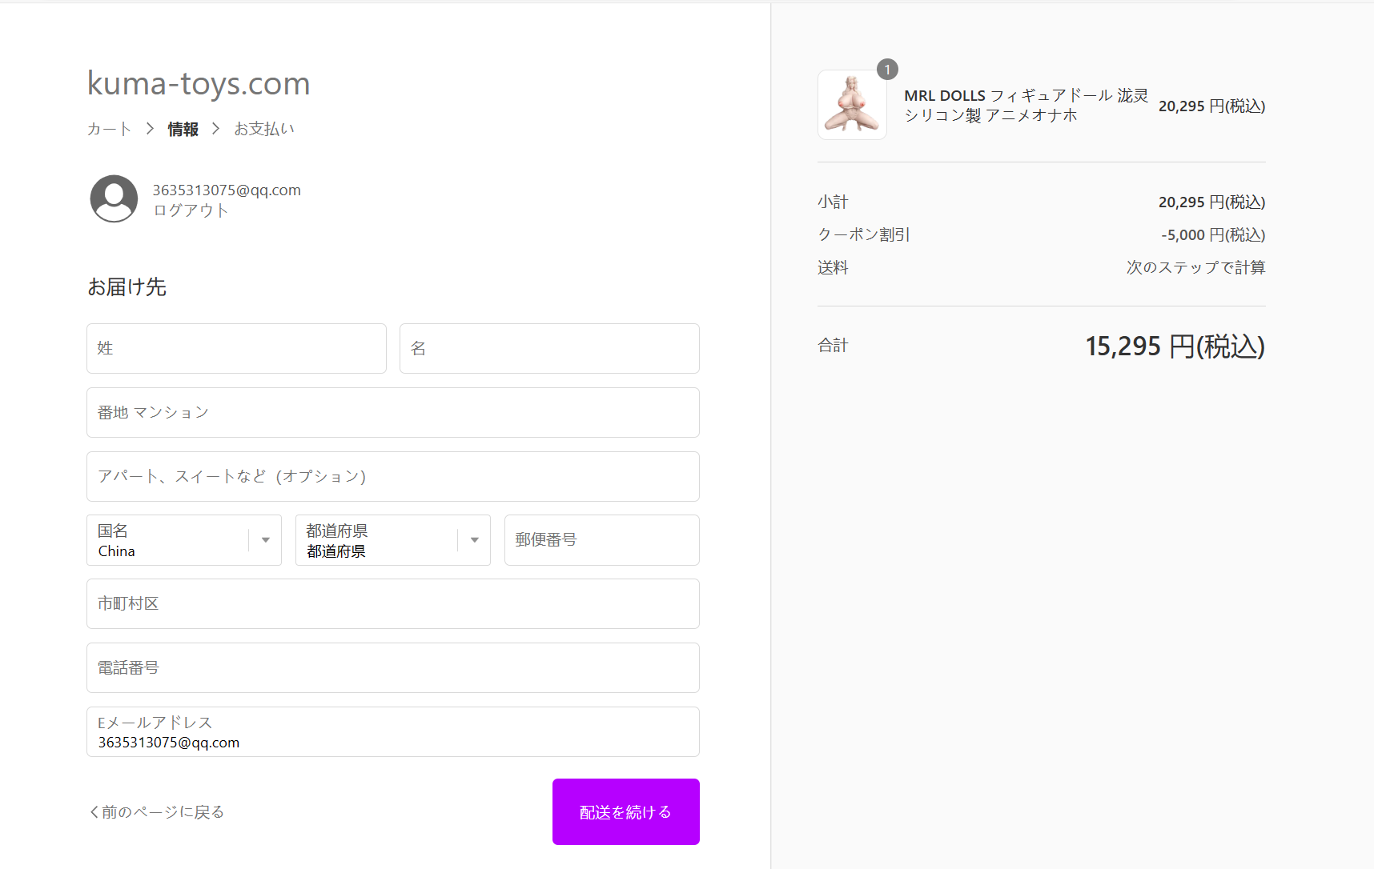Open the MRL DOLLS product thumbnail

tap(852, 105)
